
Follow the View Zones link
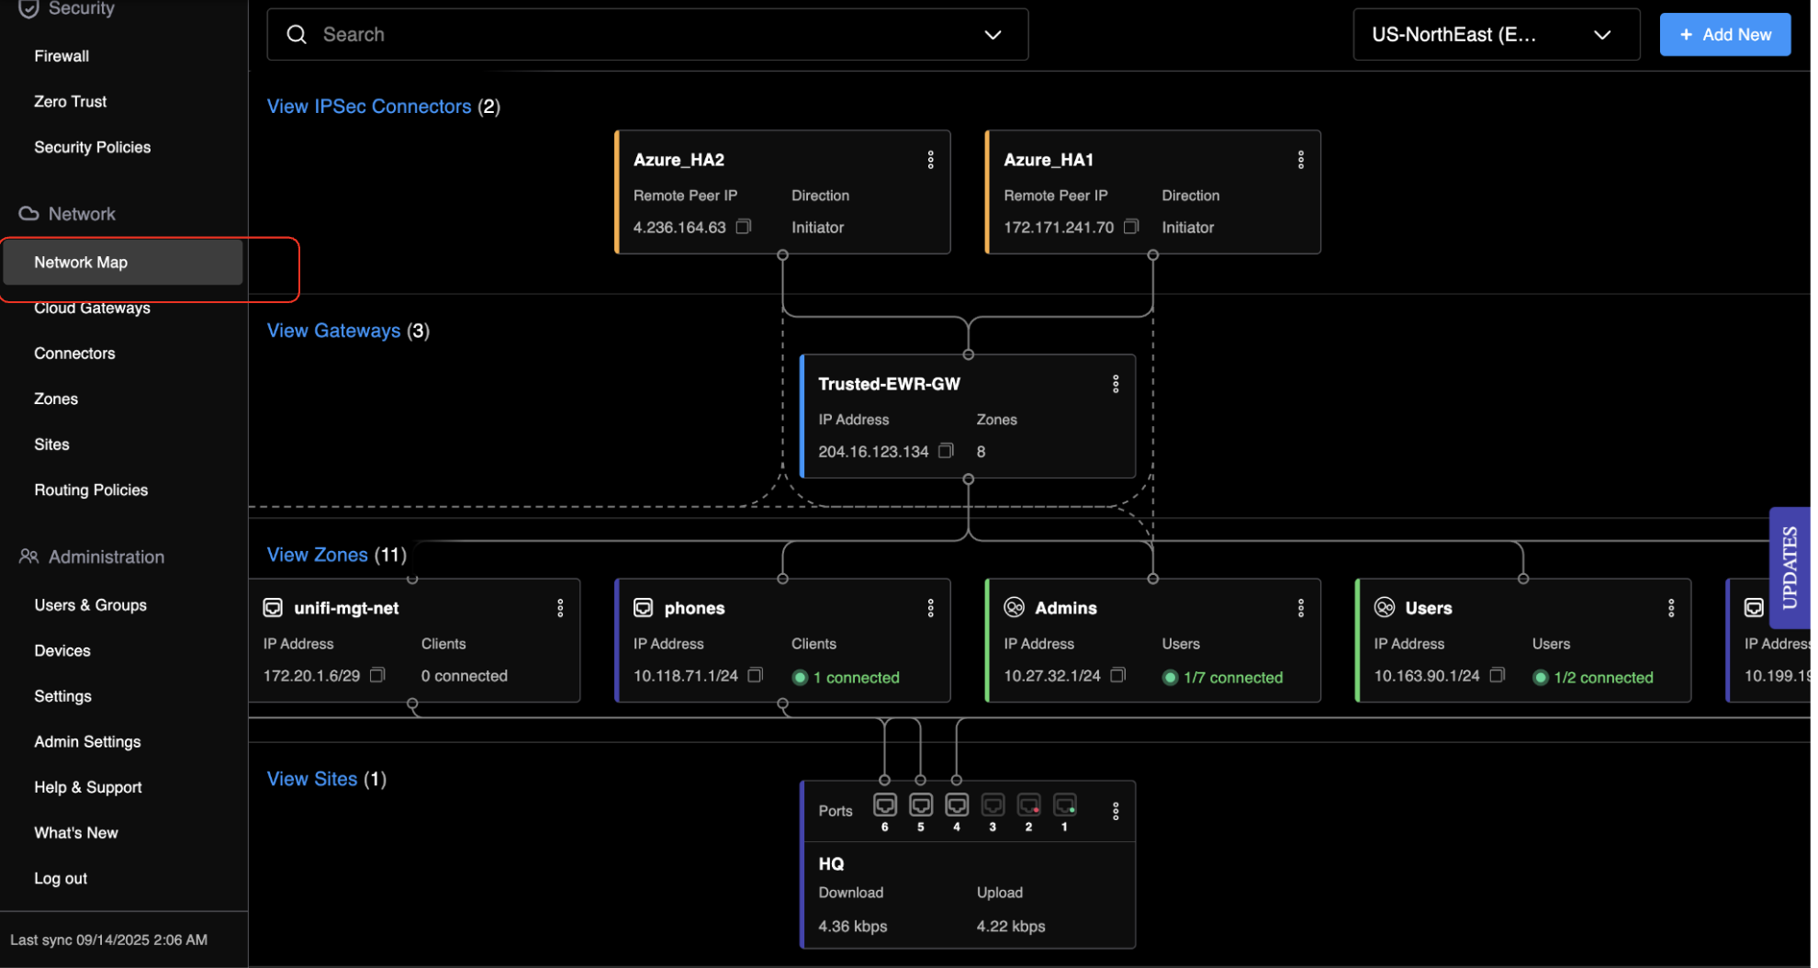tap(317, 555)
